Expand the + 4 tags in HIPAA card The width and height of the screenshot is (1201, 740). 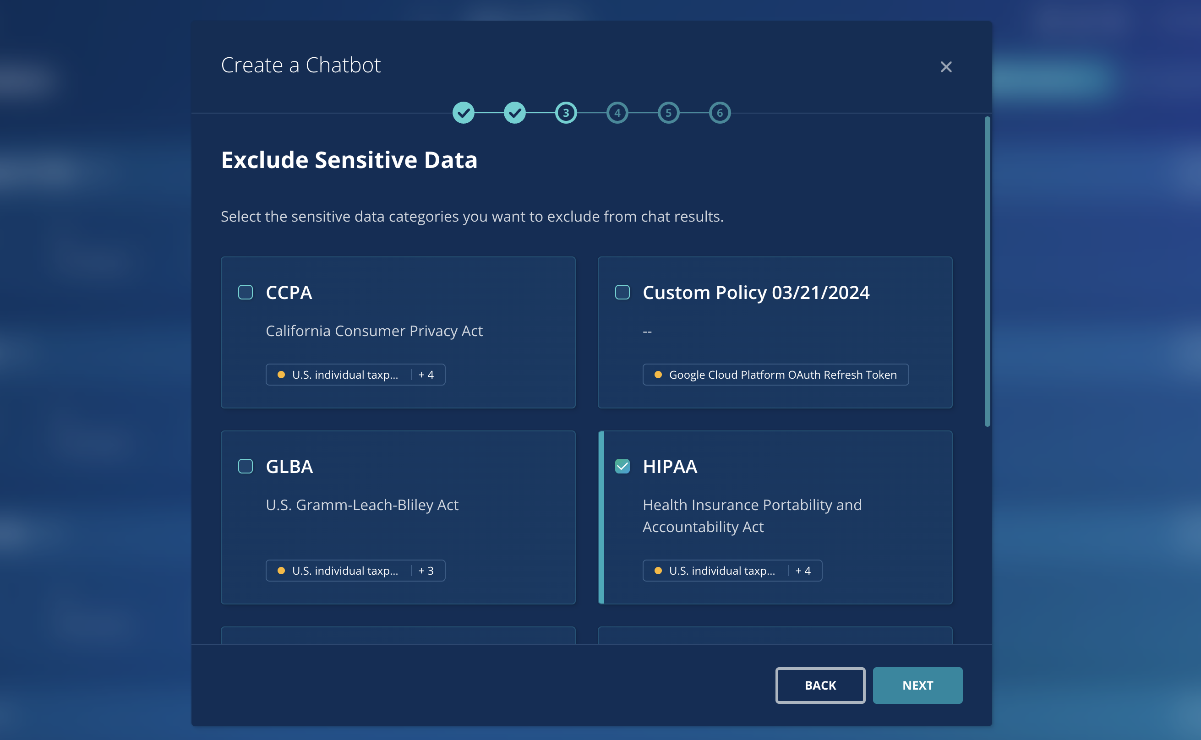[x=802, y=571]
